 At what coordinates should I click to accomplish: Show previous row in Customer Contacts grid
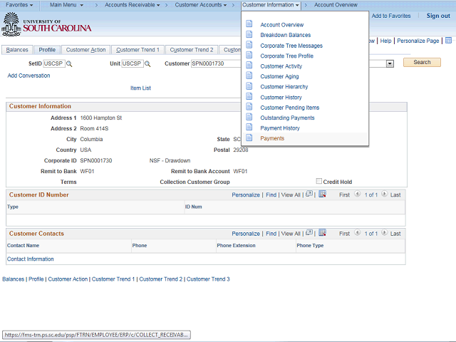[358, 233]
